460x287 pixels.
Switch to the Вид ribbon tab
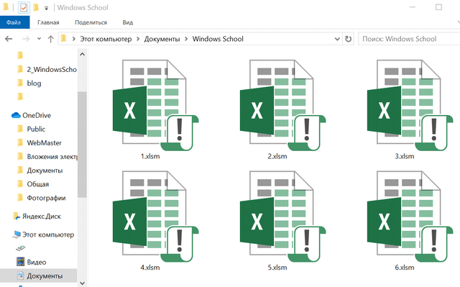128,22
